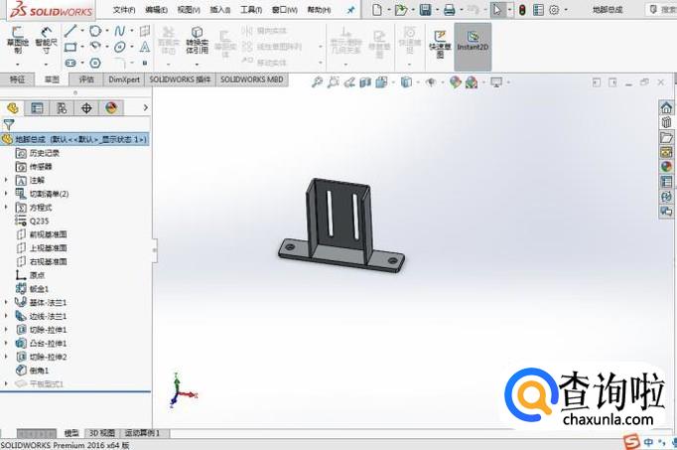Click the Quick Snaps (快速草图) icon
Screen dimensions: 677x450
439,43
